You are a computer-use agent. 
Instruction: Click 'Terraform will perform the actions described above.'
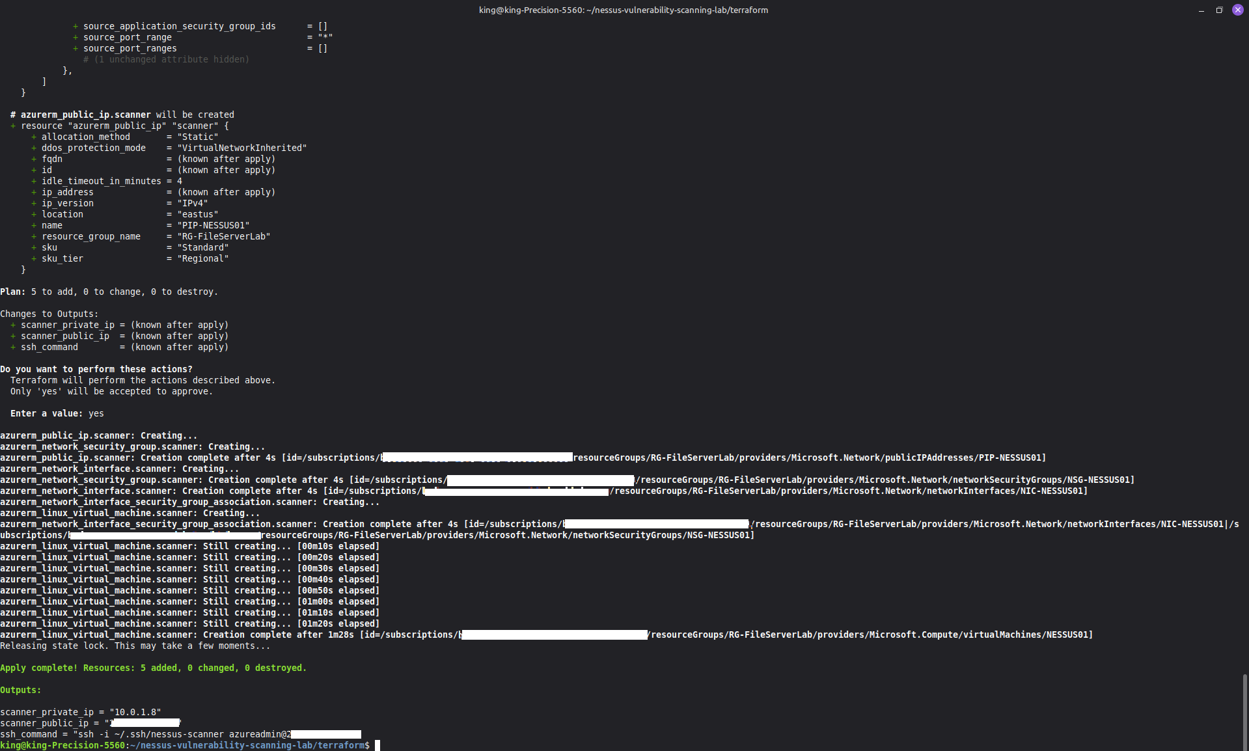point(143,380)
